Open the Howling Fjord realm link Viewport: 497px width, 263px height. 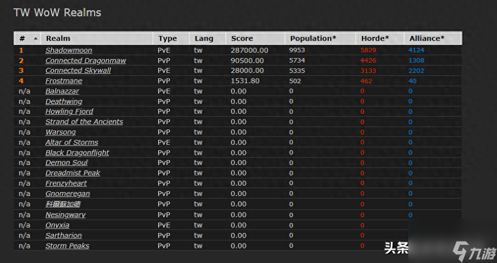click(69, 111)
